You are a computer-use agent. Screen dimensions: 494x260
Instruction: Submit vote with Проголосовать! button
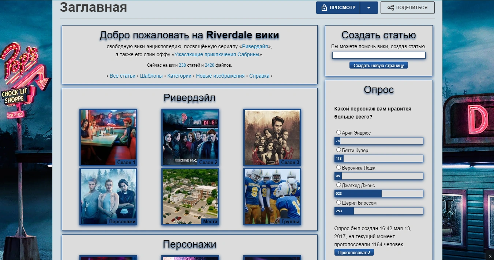coord(354,252)
